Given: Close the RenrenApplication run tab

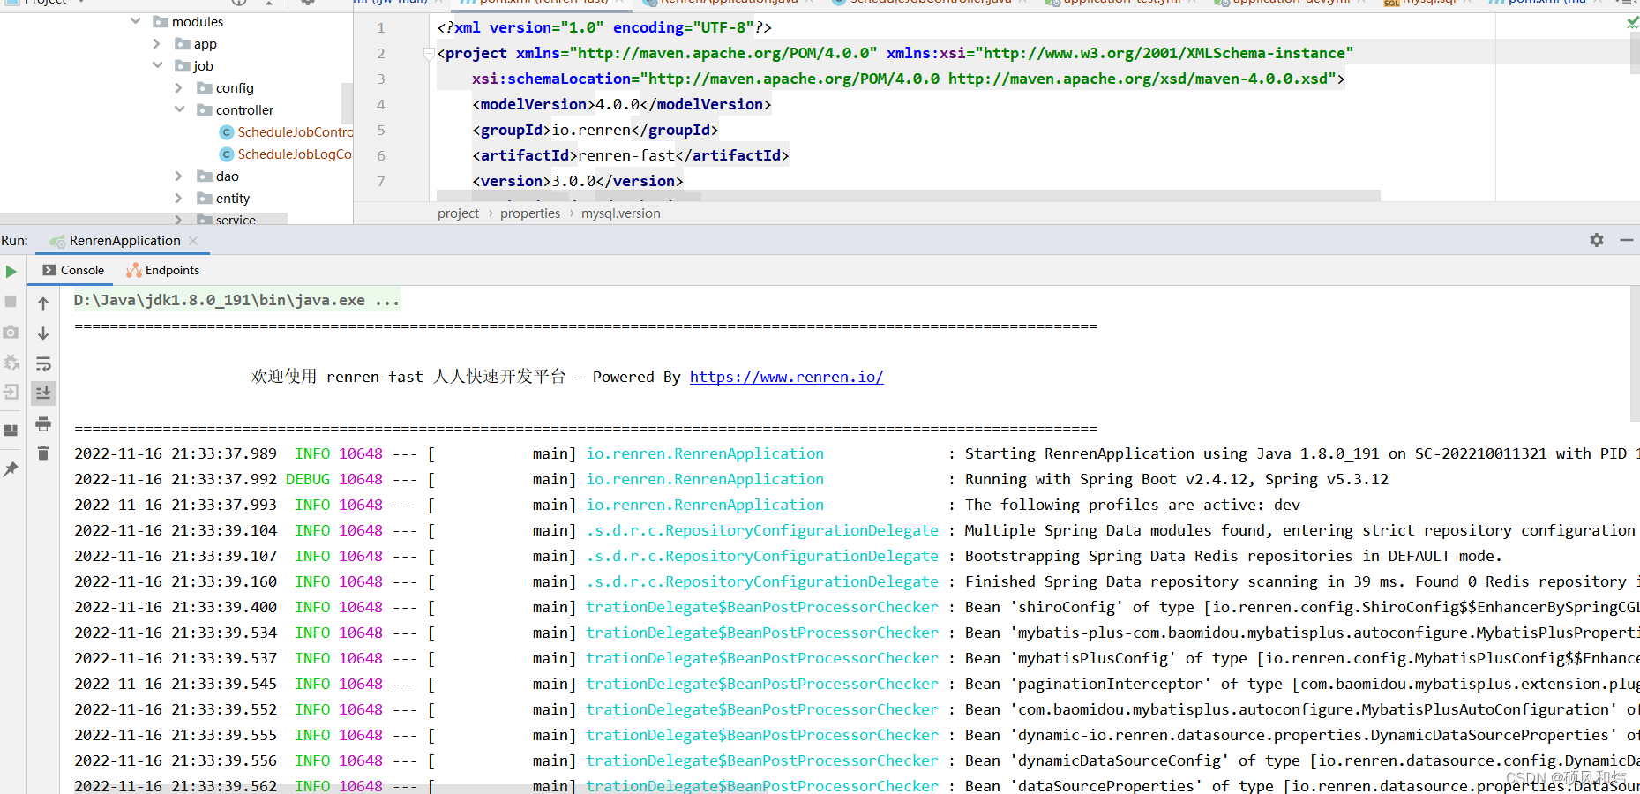Looking at the screenshot, I should coord(193,241).
